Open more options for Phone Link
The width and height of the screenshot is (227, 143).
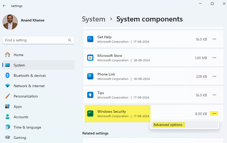point(214,76)
